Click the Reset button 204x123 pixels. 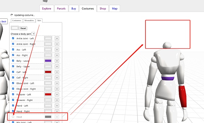pos(23,28)
